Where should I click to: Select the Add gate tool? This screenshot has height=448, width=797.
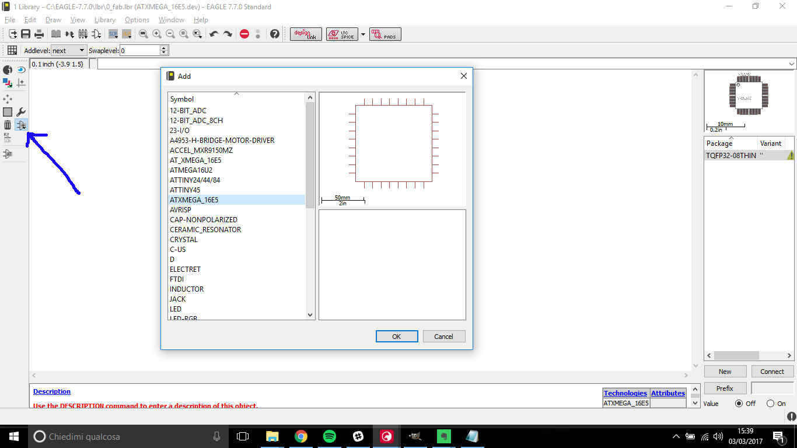[x=21, y=125]
